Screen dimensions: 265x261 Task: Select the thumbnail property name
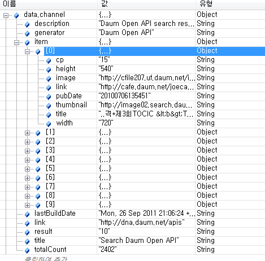coord(71,105)
